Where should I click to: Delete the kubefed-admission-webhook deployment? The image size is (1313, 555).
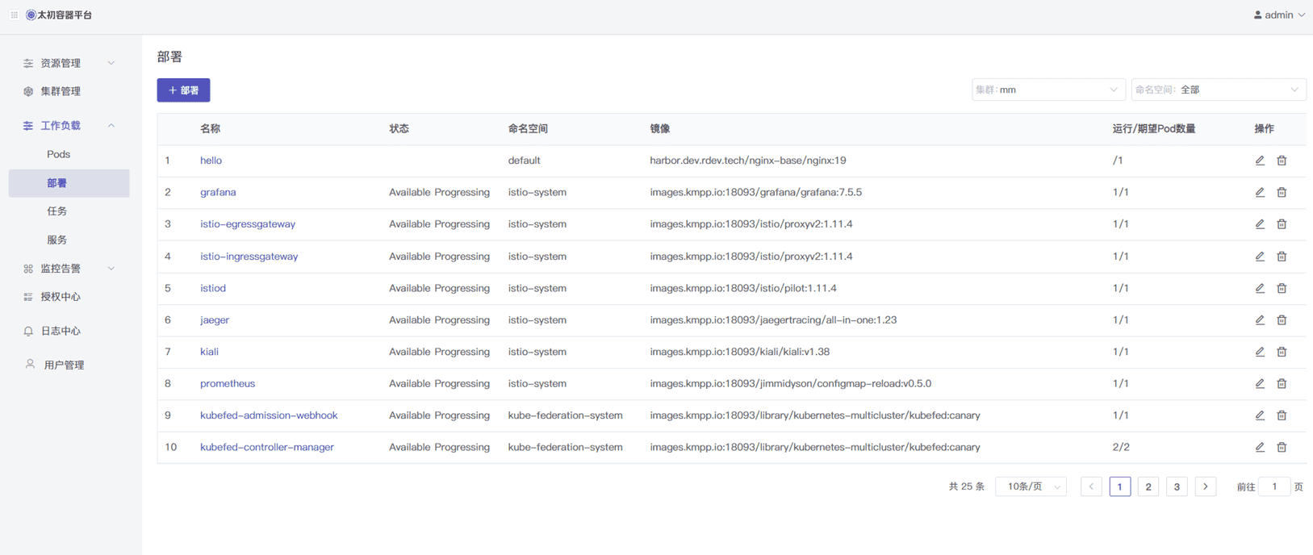pos(1282,415)
